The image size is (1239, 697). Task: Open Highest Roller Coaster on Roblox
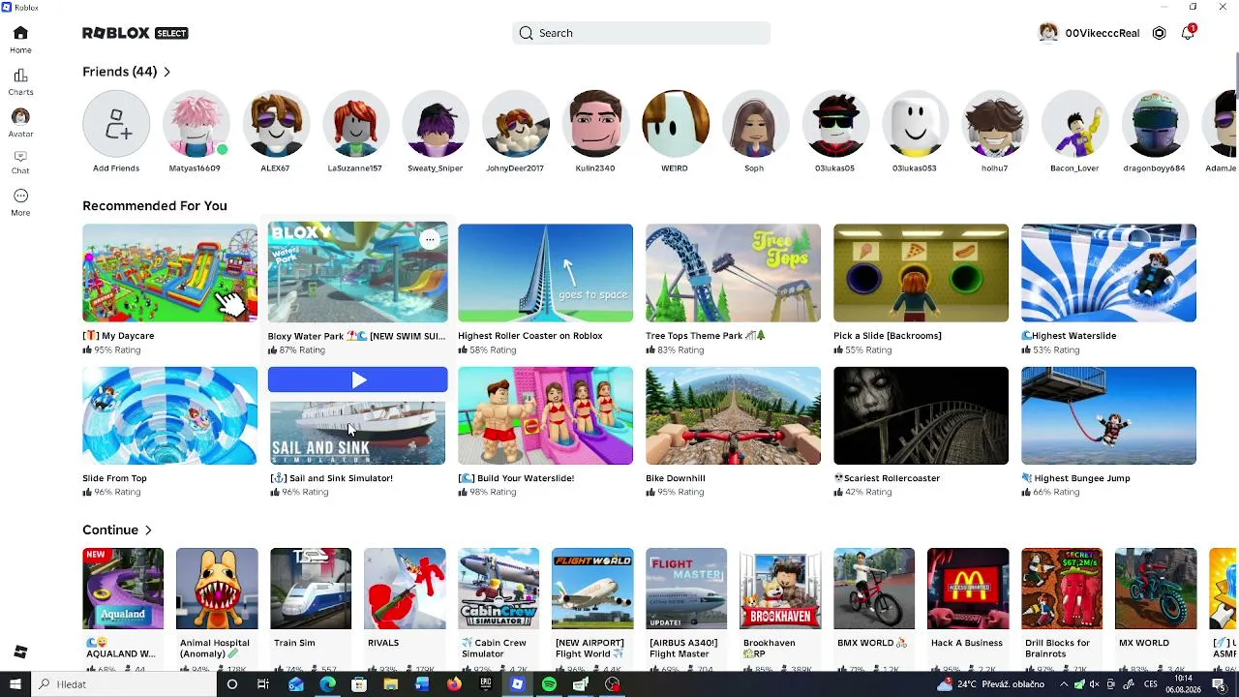(x=545, y=273)
